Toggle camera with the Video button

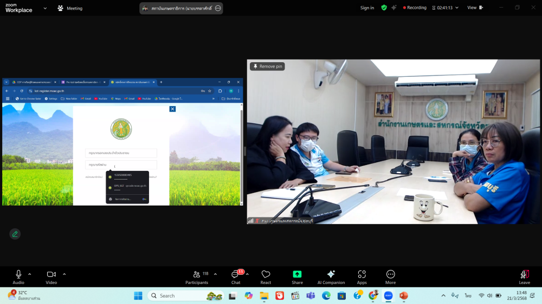[51, 275]
